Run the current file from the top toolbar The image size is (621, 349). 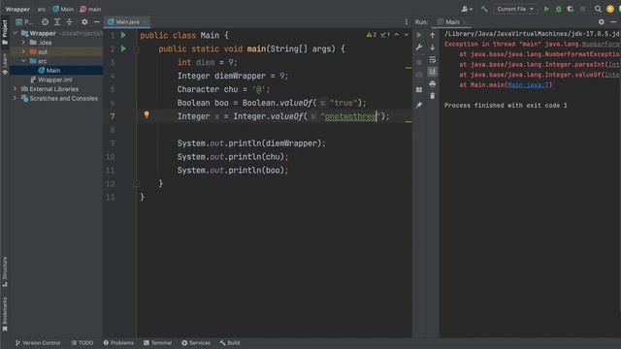tap(546, 9)
